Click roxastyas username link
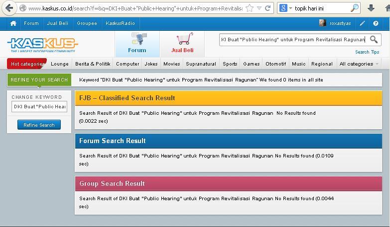Screen dimensions: 390x227 tap(340, 23)
